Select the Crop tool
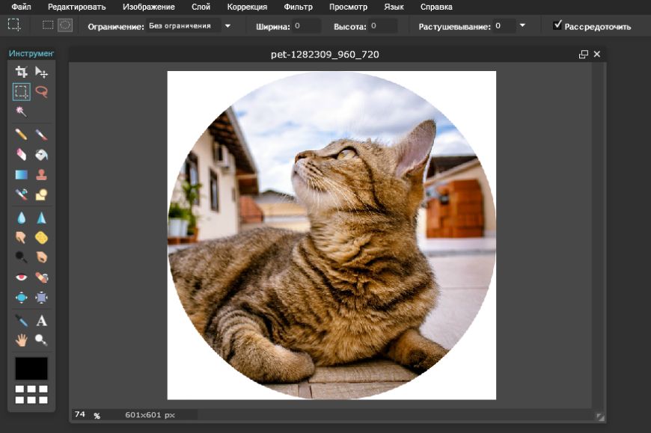 (21, 72)
